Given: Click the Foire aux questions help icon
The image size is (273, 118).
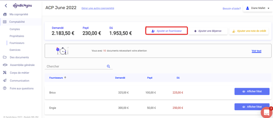Looking at the screenshot, I should coord(5,88).
